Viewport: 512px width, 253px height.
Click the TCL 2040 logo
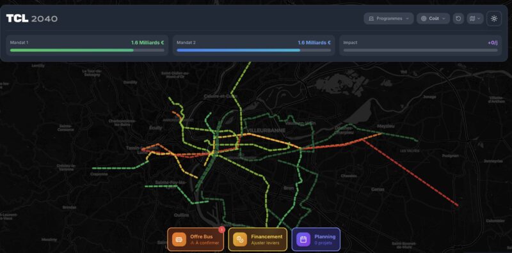click(31, 19)
